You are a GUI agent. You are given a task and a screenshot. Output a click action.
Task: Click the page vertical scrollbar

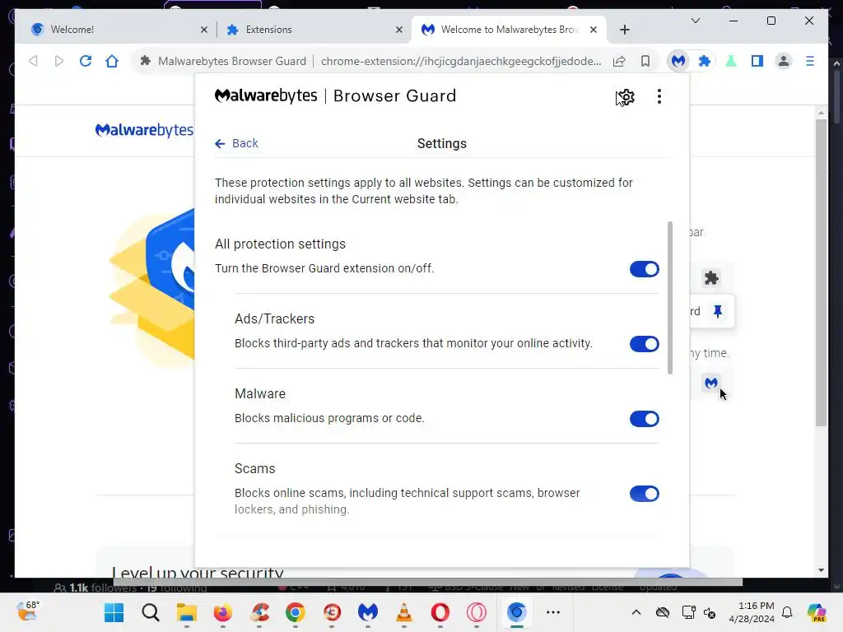pyautogui.click(x=821, y=272)
